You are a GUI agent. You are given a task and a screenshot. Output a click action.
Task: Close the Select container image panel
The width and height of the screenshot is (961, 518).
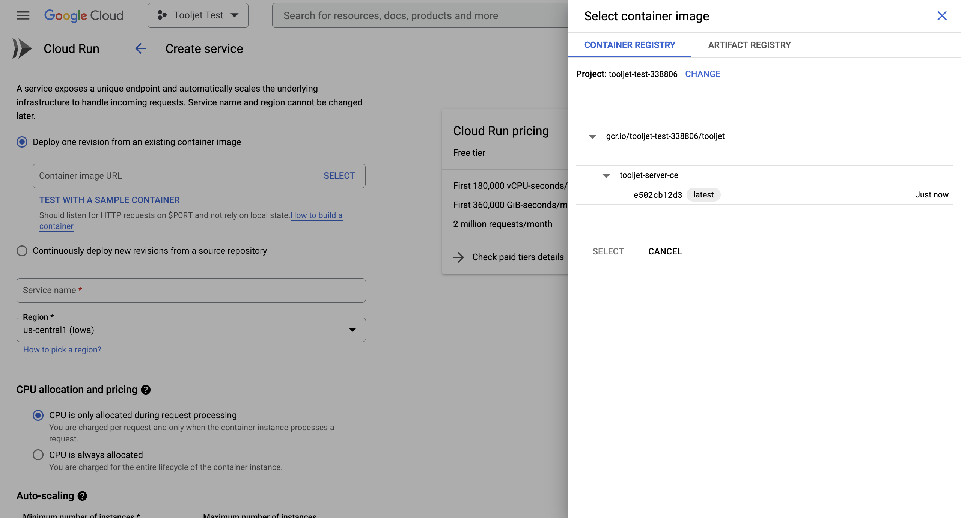(942, 16)
